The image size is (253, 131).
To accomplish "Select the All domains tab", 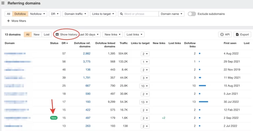I will [x=28, y=35].
